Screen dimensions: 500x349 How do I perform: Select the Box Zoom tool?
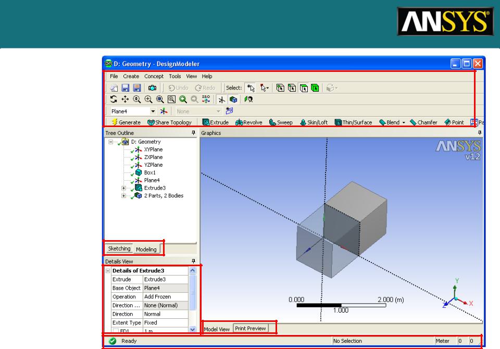pos(148,99)
